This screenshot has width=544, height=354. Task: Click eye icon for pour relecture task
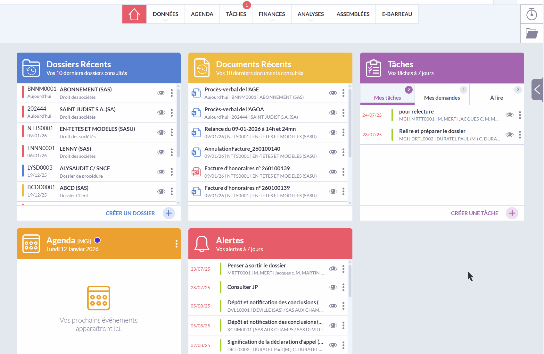pyautogui.click(x=509, y=115)
